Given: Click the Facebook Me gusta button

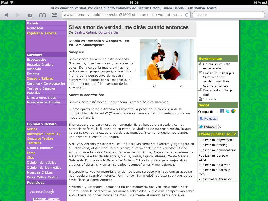Looking at the screenshot, I should click(208, 119).
